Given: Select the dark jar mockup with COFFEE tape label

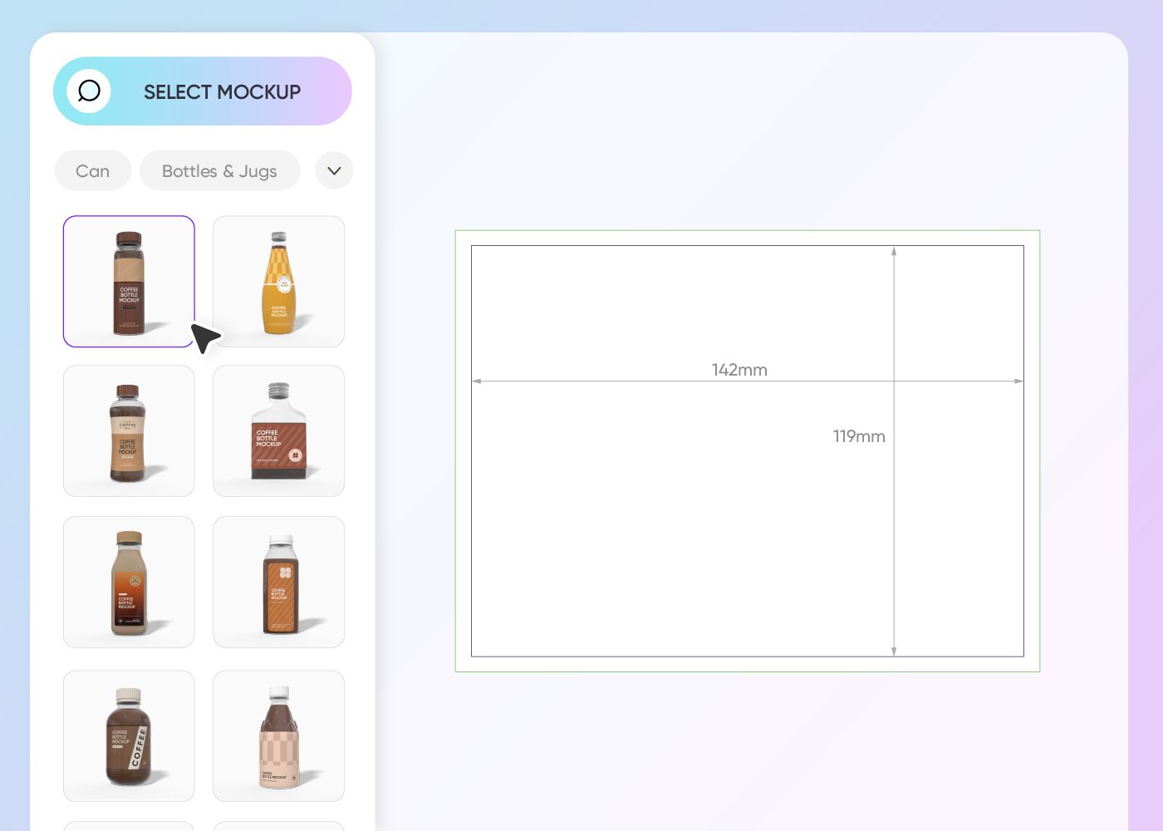Looking at the screenshot, I should [x=129, y=735].
